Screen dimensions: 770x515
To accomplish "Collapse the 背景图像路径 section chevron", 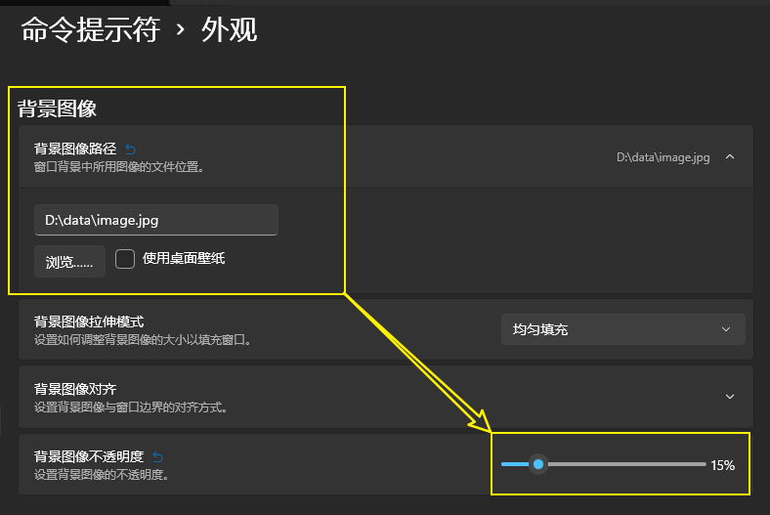I will (x=729, y=156).
